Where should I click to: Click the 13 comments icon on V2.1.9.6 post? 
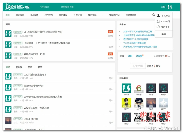click(x=111, y=36)
